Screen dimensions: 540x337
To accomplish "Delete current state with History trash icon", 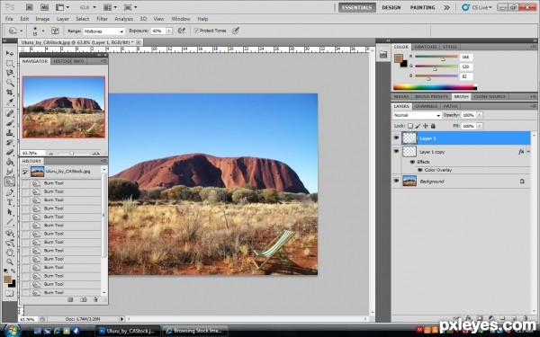I will pos(95,300).
